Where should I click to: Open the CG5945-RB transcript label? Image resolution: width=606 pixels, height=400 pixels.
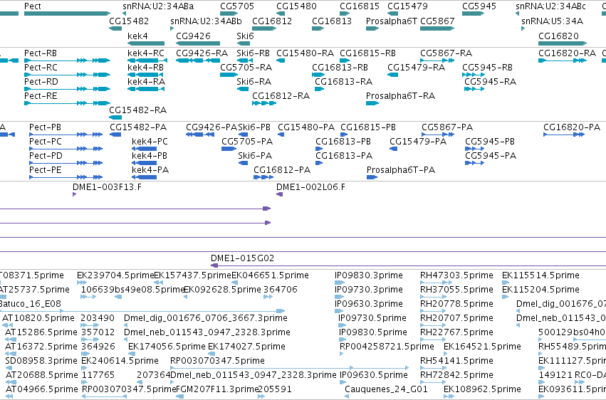487,67
